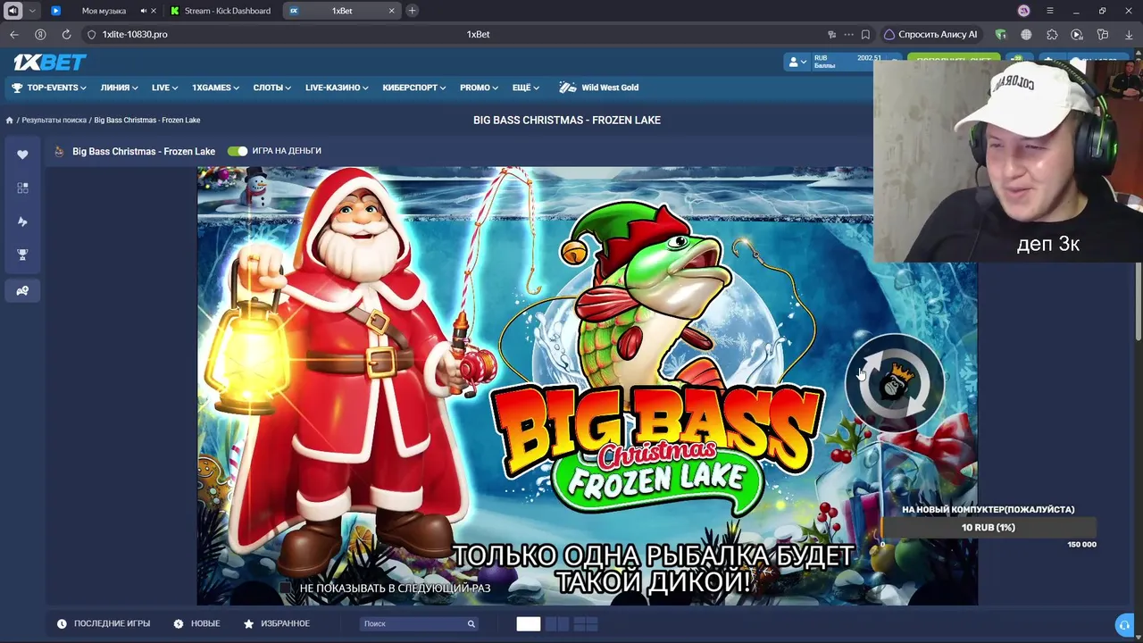The height and width of the screenshot is (643, 1143).
Task: Close the 1xBet browser tab
Action: 391,11
